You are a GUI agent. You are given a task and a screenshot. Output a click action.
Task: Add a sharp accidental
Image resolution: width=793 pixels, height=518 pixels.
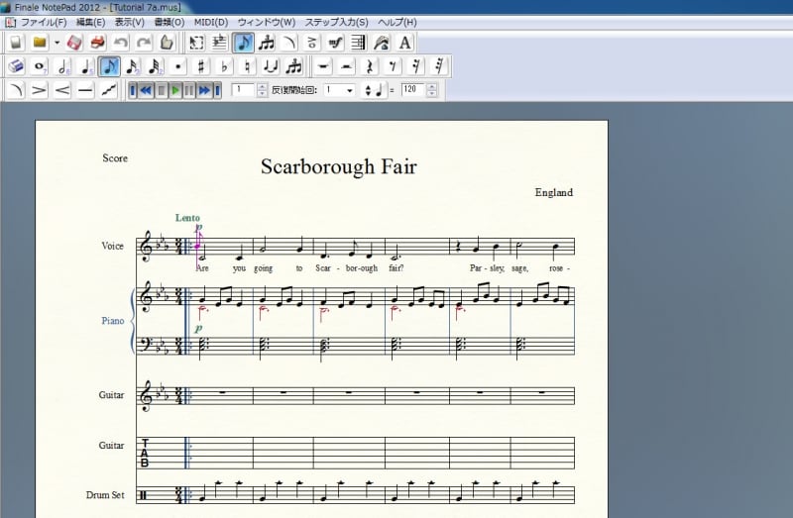(201, 66)
